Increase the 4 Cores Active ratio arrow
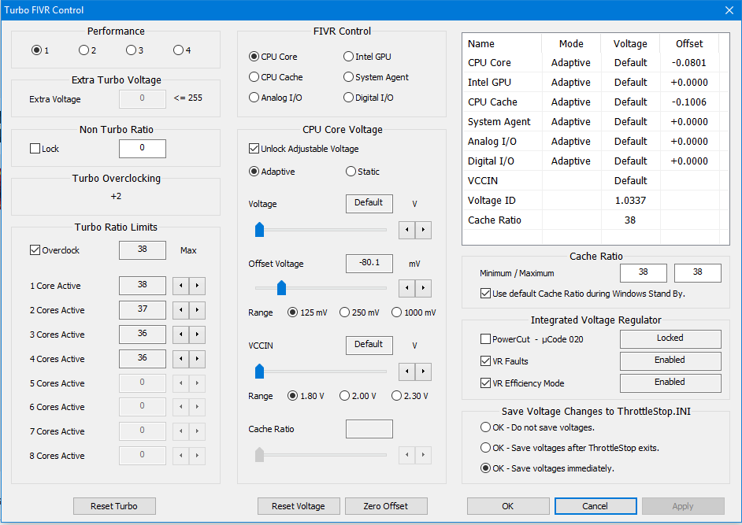 pos(198,359)
